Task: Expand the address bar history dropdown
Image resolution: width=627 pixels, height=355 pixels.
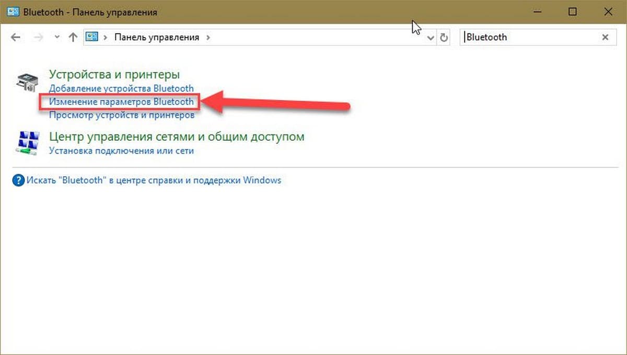Action: point(431,38)
